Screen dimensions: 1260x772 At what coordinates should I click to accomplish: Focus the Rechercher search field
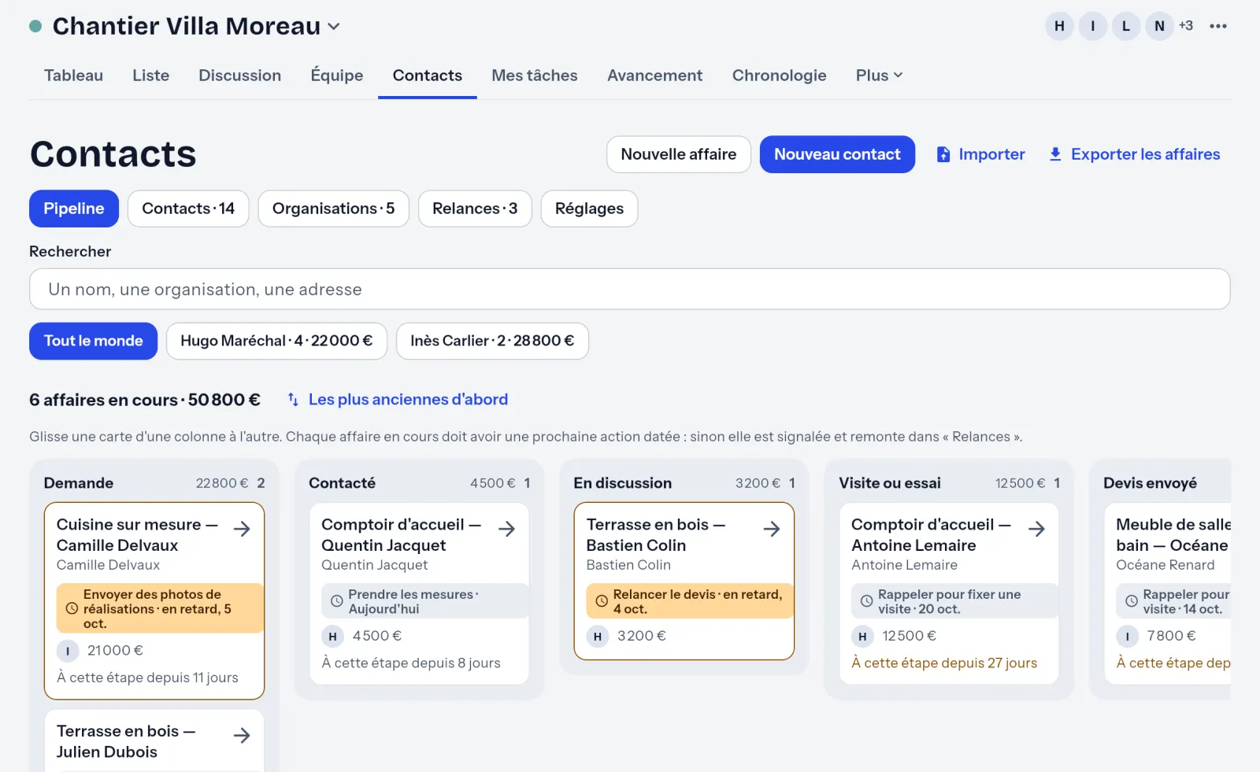click(630, 289)
